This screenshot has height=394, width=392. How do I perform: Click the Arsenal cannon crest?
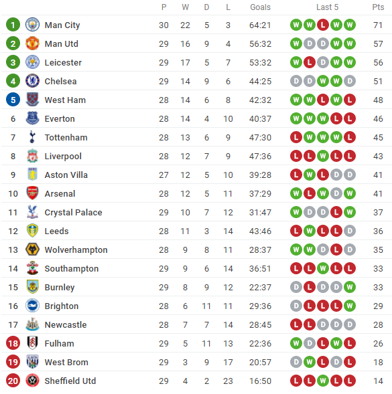[32, 193]
